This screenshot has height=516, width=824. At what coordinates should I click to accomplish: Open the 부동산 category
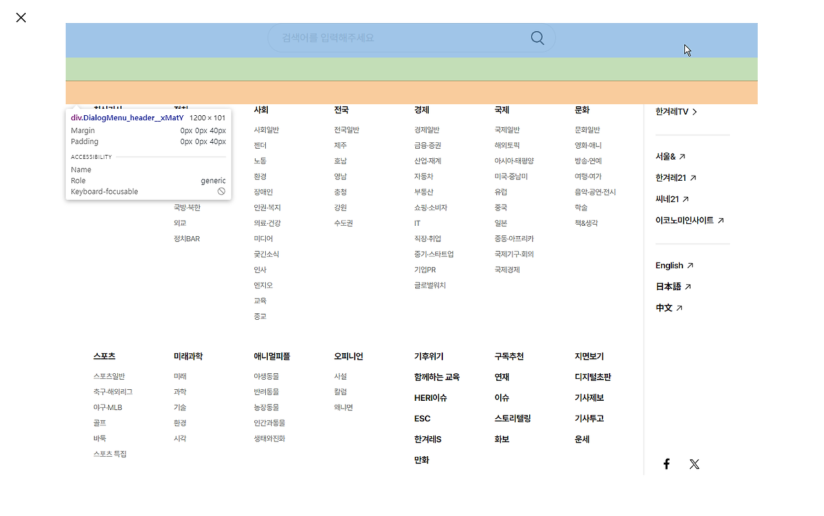(x=424, y=192)
